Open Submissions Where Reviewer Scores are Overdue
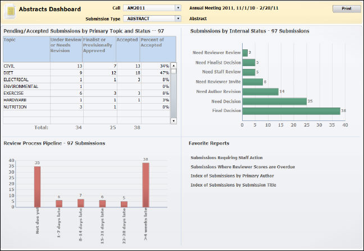Image resolution: width=364 pixels, height=251 pixels. 243,167
